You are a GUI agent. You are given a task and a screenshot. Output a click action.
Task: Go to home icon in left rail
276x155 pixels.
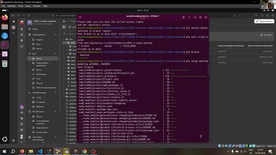pos(22,29)
